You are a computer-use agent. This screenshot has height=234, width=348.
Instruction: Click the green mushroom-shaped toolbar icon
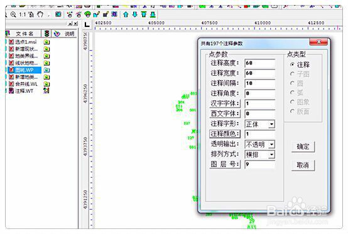pyautogui.click(x=88, y=14)
